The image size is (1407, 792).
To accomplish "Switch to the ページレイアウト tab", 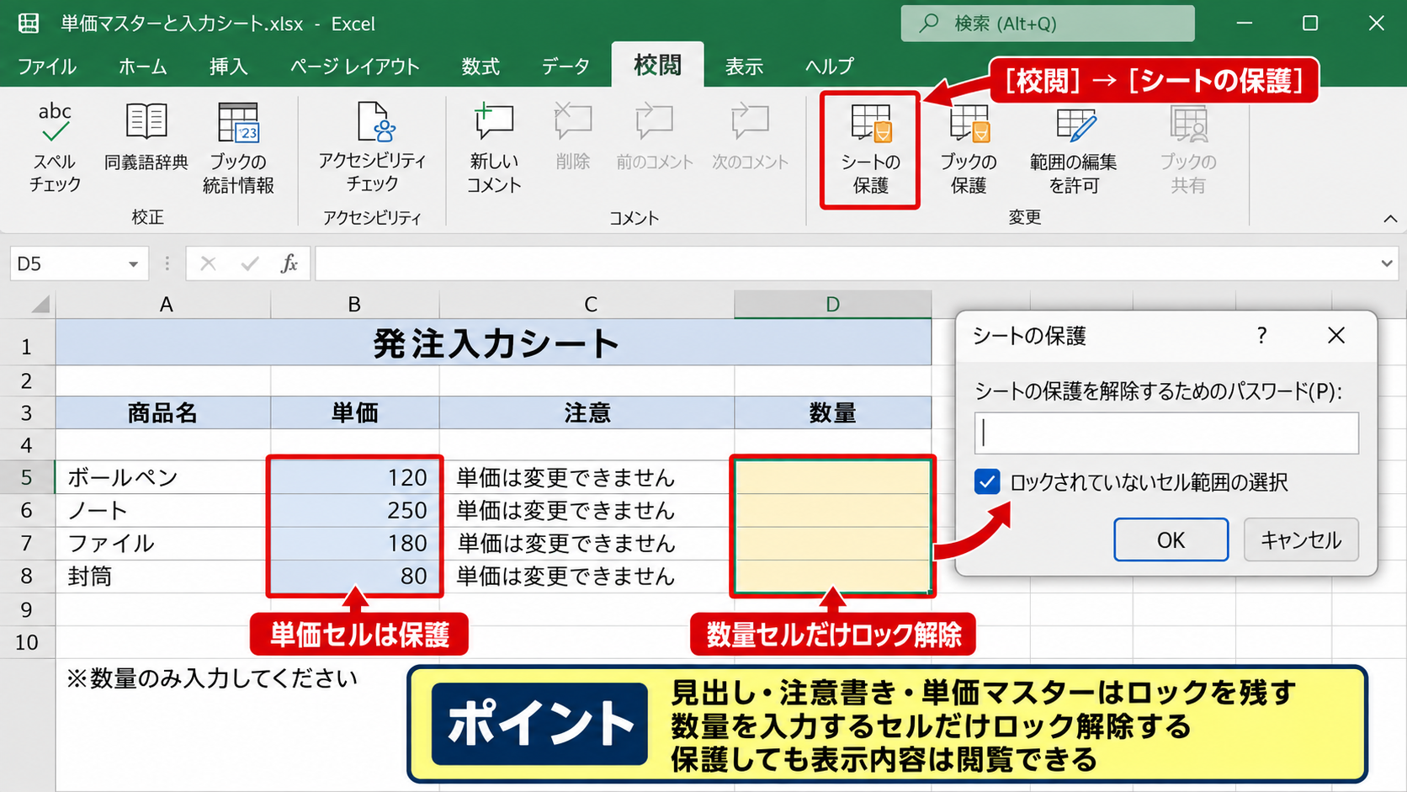I will pos(354,66).
